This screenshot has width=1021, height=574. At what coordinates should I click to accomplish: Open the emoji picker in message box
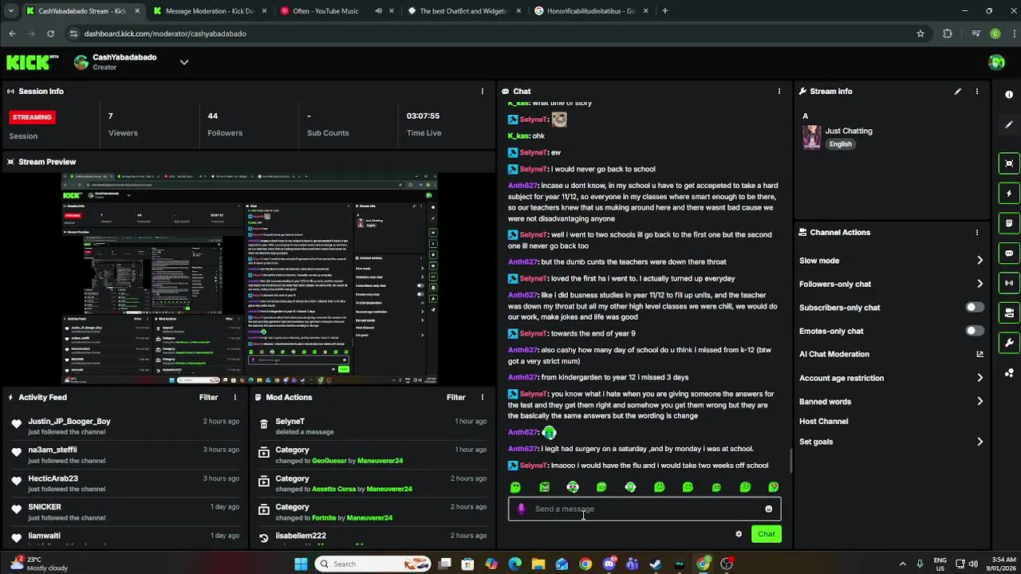(x=769, y=509)
